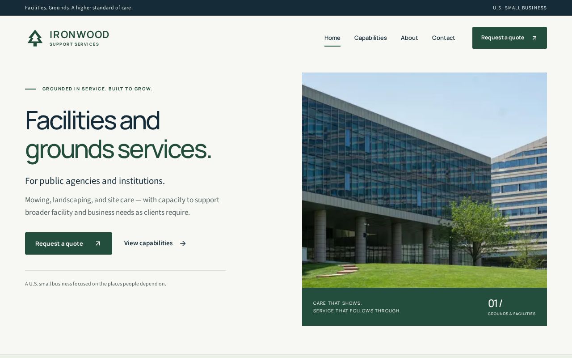Image resolution: width=572 pixels, height=358 pixels.
Task: Click arrow icon in hero Request a quote button
Action: point(98,243)
